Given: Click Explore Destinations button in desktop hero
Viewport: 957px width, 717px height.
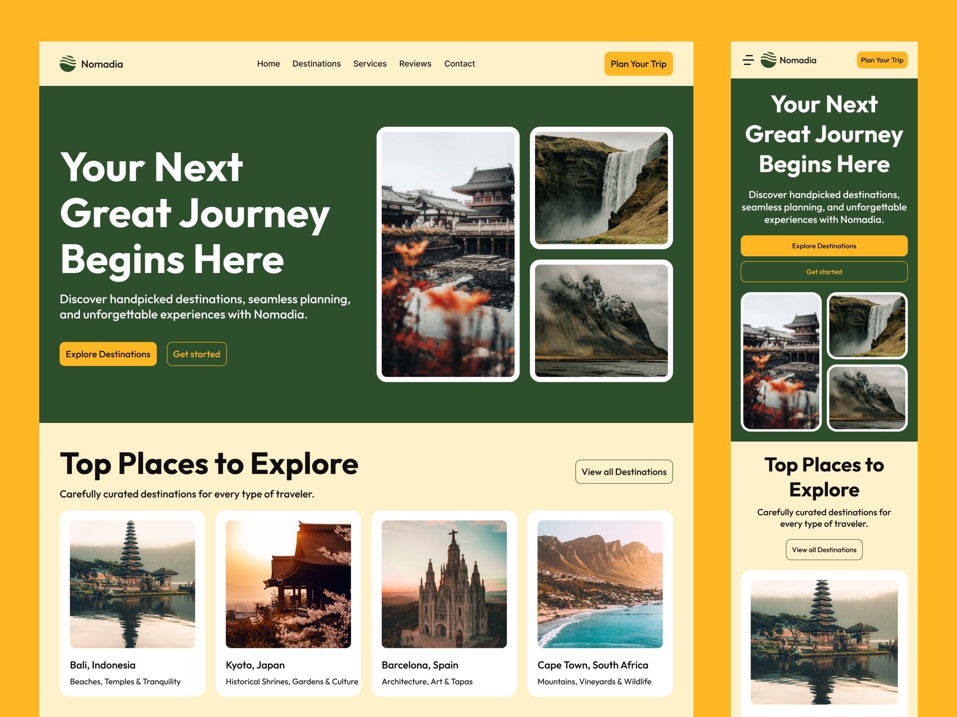Looking at the screenshot, I should point(108,354).
